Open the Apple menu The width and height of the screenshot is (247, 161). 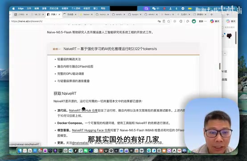click(x=13, y=8)
